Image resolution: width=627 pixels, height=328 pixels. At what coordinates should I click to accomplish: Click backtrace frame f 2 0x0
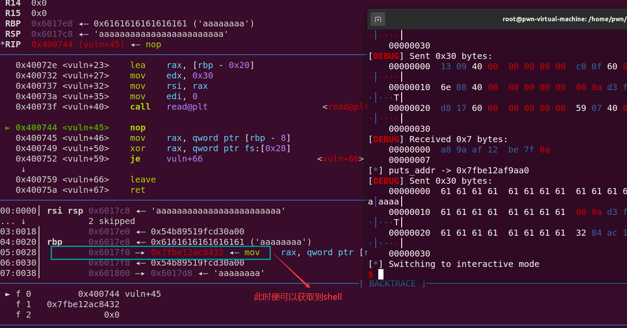tap(68, 315)
